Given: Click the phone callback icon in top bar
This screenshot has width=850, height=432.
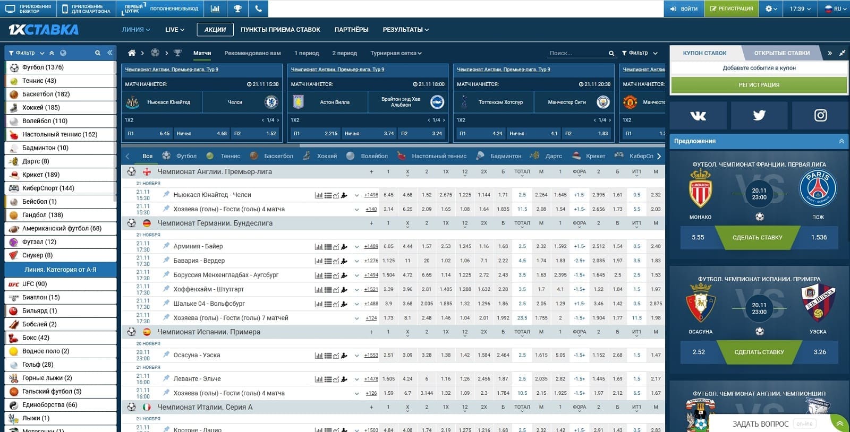Looking at the screenshot, I should (258, 8).
